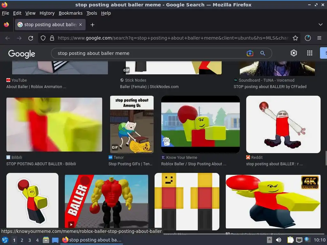Click the YouTube source label

point(19,80)
